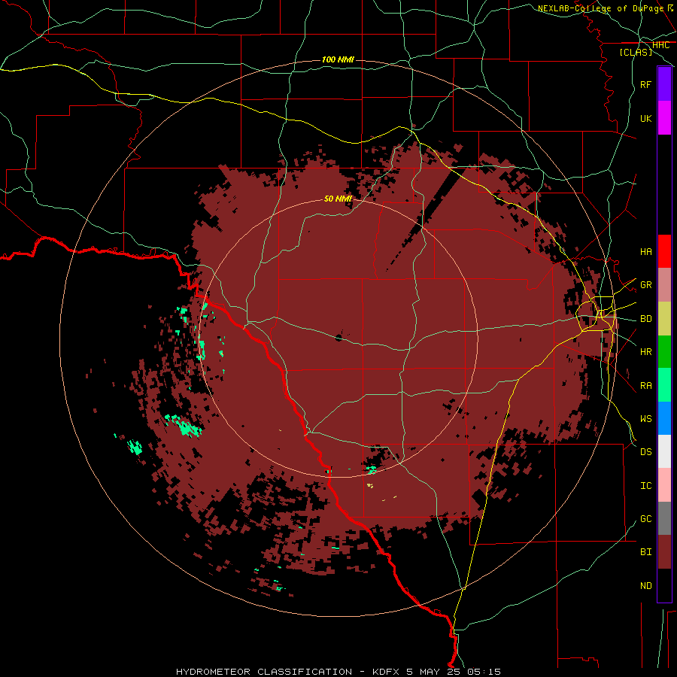Click the [CLAS] units label

pyautogui.click(x=636, y=52)
